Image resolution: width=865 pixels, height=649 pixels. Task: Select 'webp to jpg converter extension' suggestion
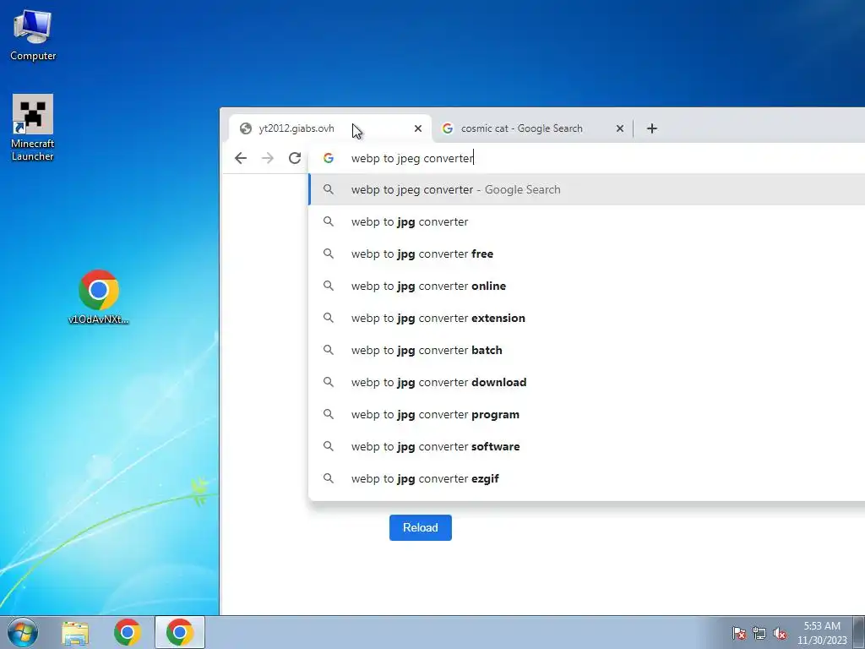[586, 318]
